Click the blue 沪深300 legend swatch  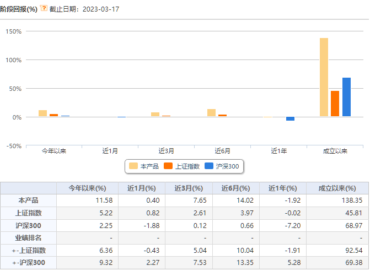209,166
